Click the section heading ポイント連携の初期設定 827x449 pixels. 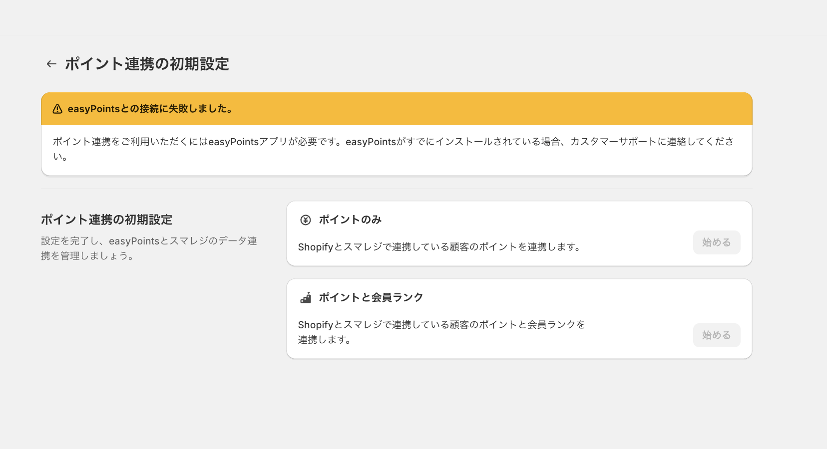[106, 220]
